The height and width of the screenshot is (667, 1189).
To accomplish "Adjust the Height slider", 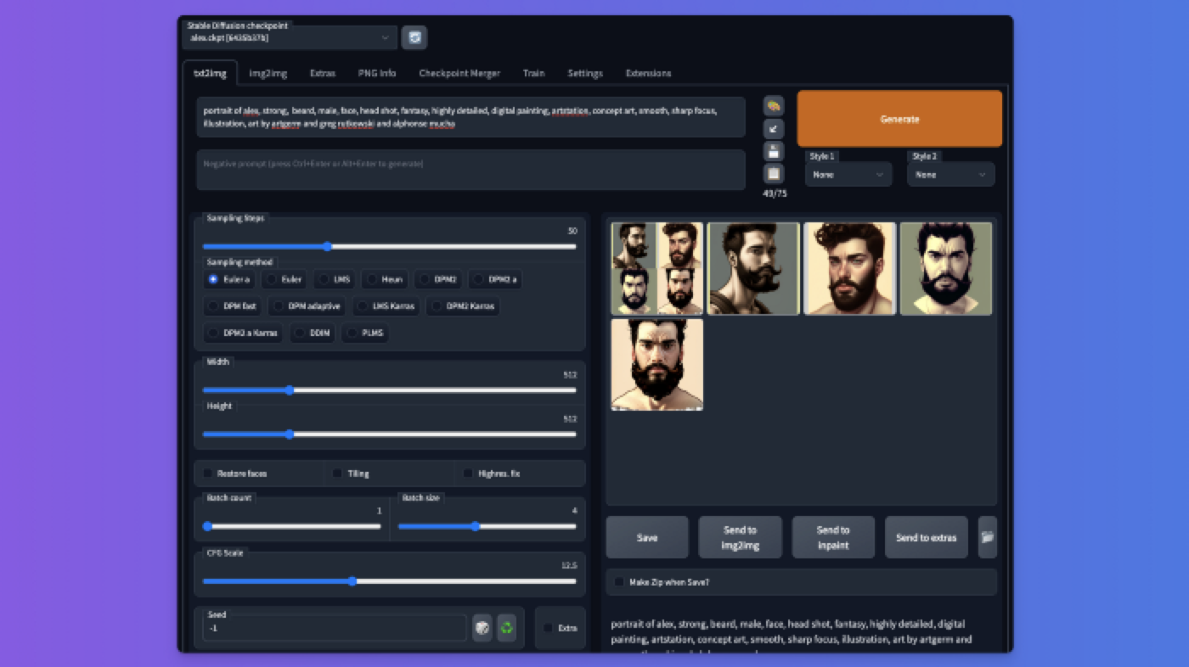I will [x=390, y=434].
